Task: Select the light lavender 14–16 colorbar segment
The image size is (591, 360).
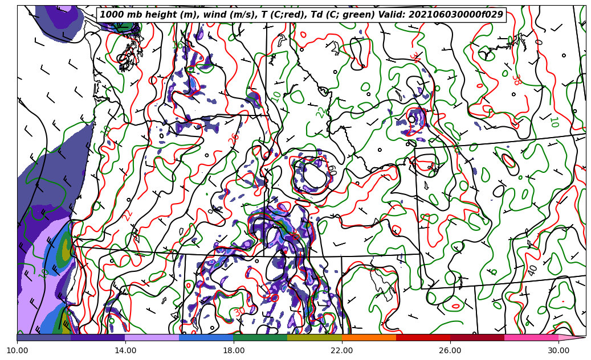Action: pos(152,338)
